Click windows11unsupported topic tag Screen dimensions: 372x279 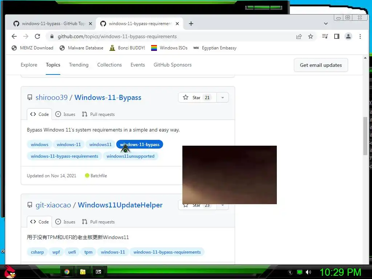click(130, 156)
